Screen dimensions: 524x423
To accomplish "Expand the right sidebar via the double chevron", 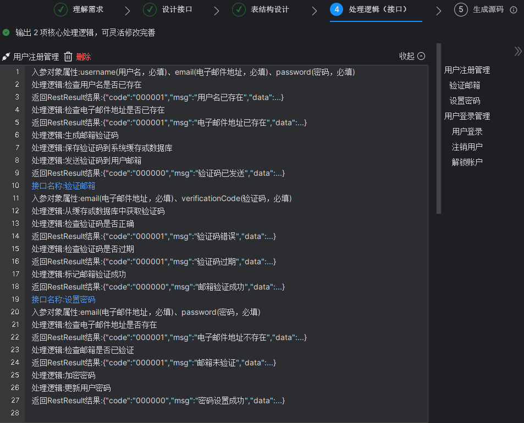I will coord(517,51).
